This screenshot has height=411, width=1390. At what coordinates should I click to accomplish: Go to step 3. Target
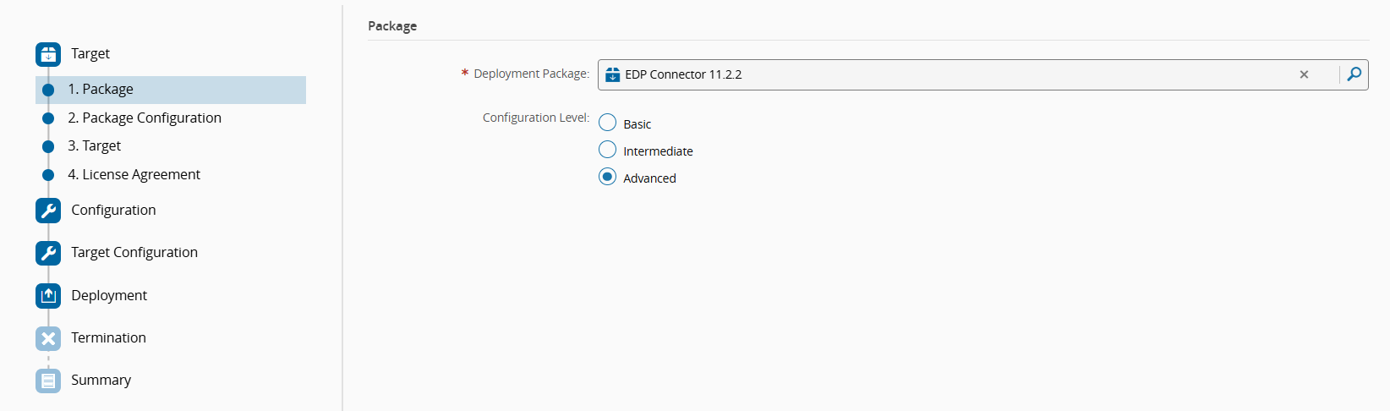[x=95, y=146]
